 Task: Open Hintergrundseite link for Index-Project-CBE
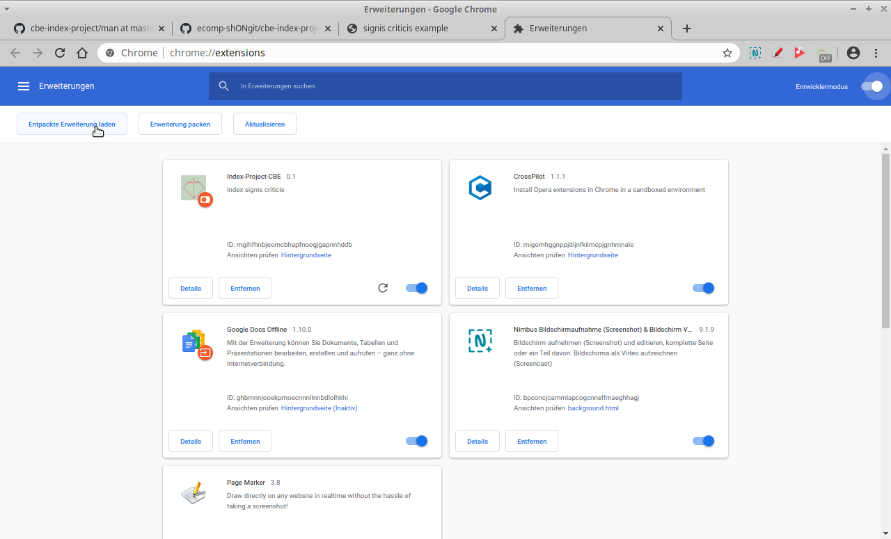[306, 255]
